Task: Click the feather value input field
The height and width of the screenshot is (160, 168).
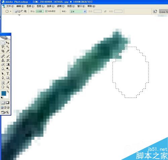Action: pyautogui.click(x=40, y=11)
